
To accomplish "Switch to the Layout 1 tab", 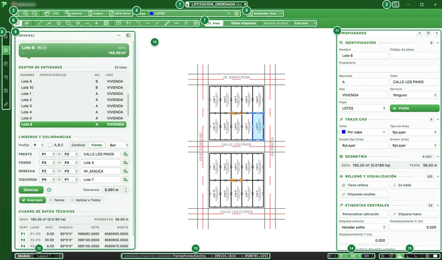I will click(x=44, y=256).
